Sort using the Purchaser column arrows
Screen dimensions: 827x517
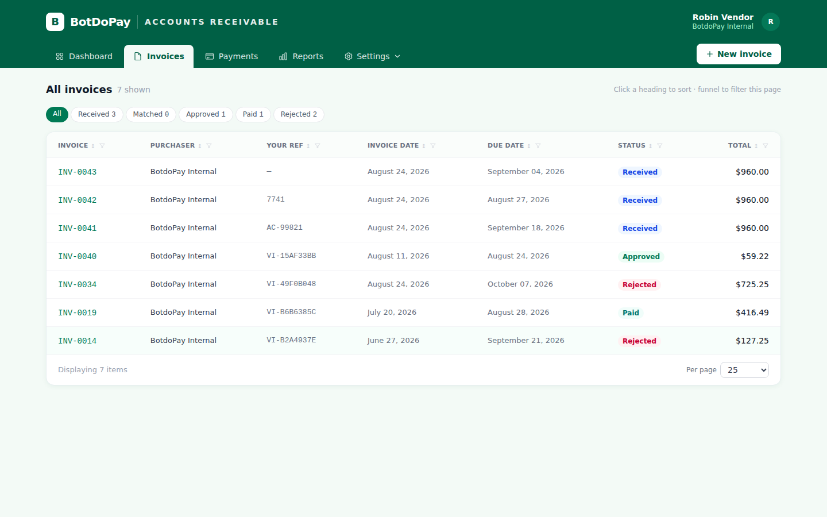click(200, 146)
